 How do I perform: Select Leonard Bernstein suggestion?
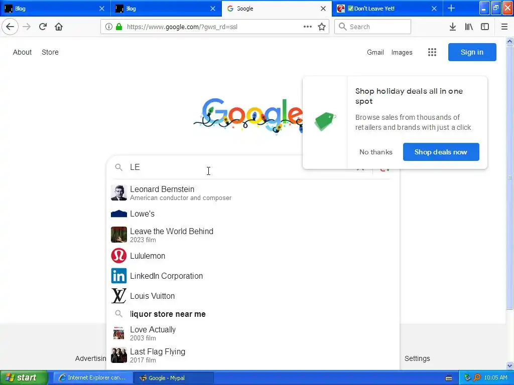point(253,193)
